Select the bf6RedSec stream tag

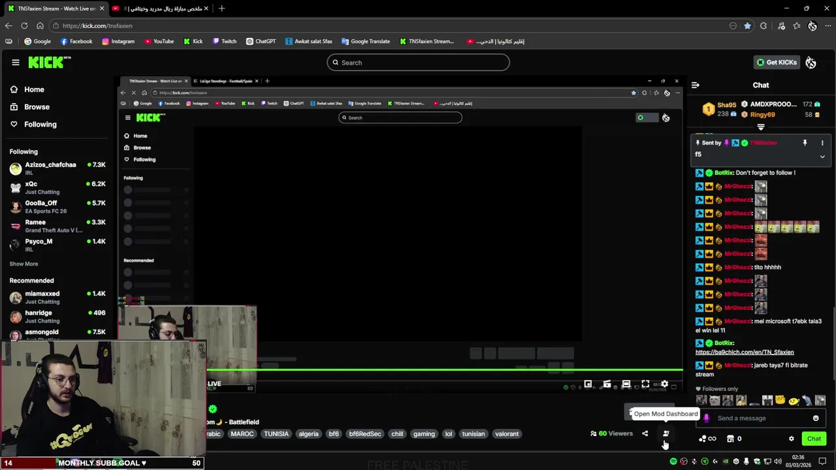click(x=365, y=434)
